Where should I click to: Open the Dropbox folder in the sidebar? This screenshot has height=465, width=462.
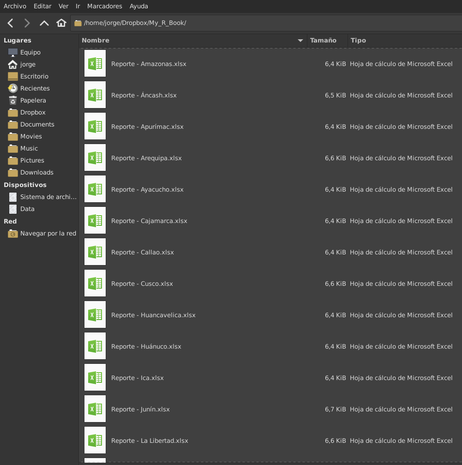click(33, 112)
